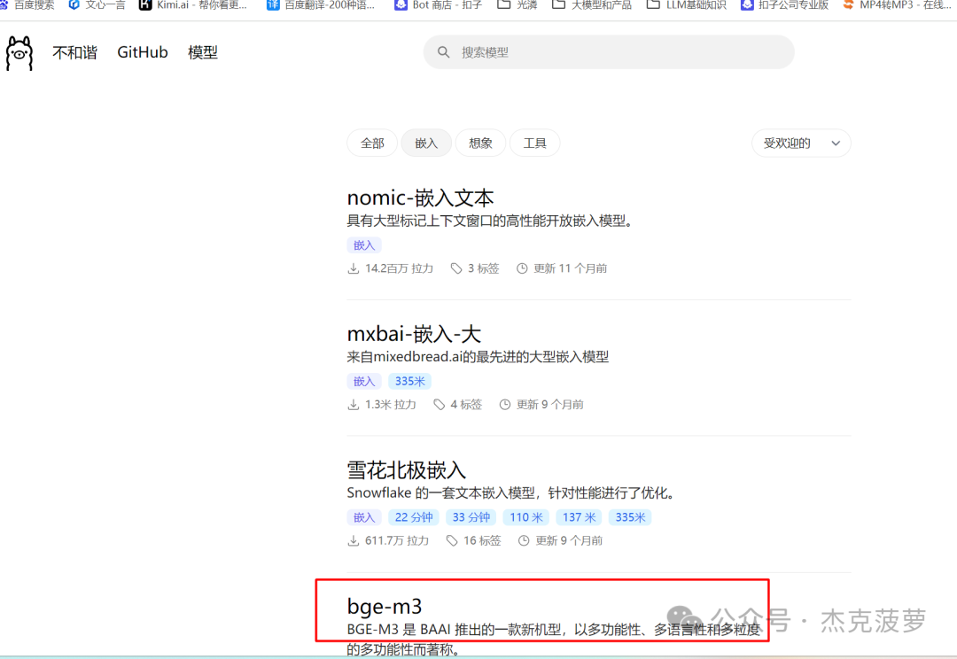The image size is (957, 659).
Task: Open the 受欢迎的 sort dropdown
Action: (801, 143)
